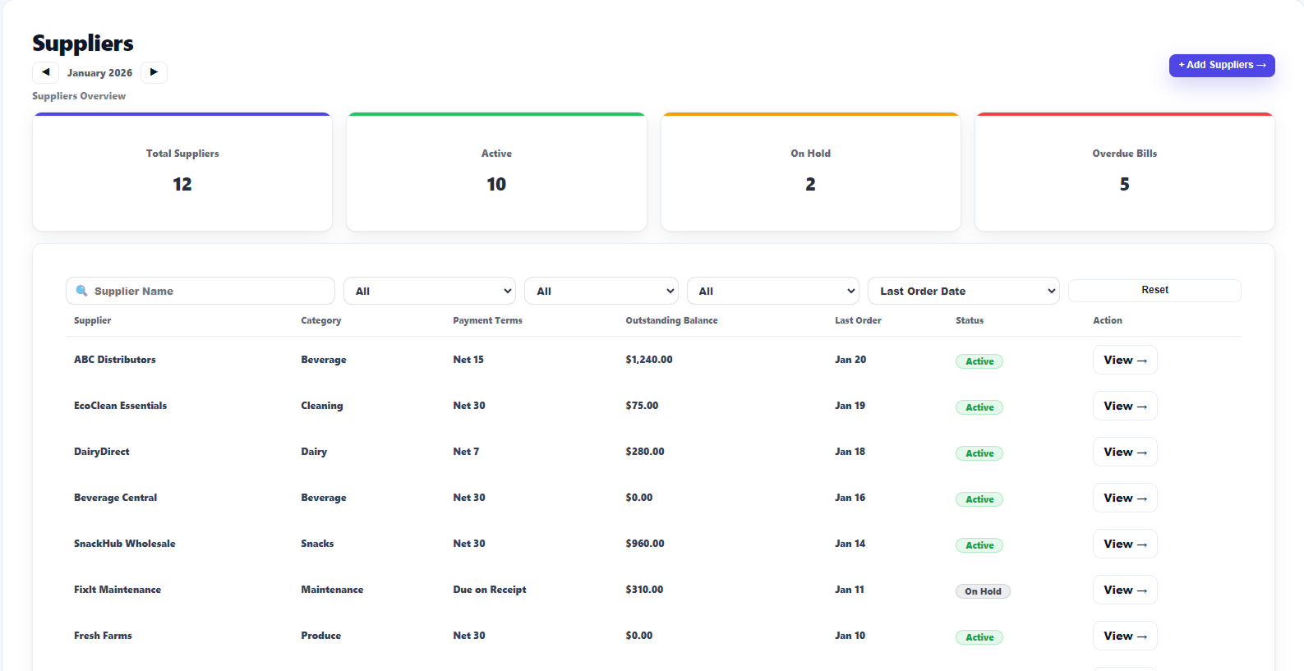View FixIt Maintenance supplier details
This screenshot has width=1304, height=671.
pyautogui.click(x=1125, y=590)
